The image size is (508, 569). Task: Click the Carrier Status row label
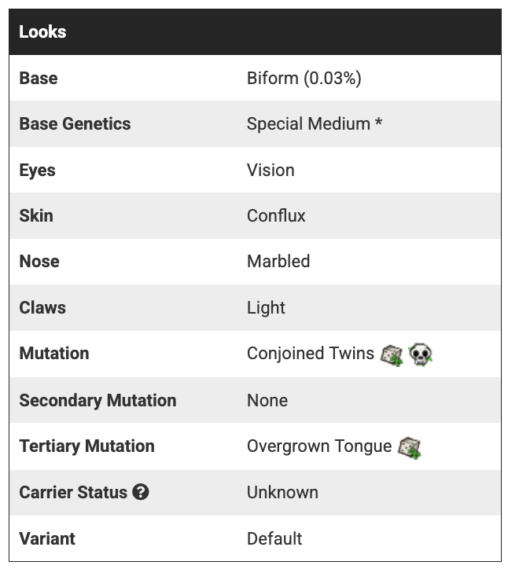pos(73,493)
